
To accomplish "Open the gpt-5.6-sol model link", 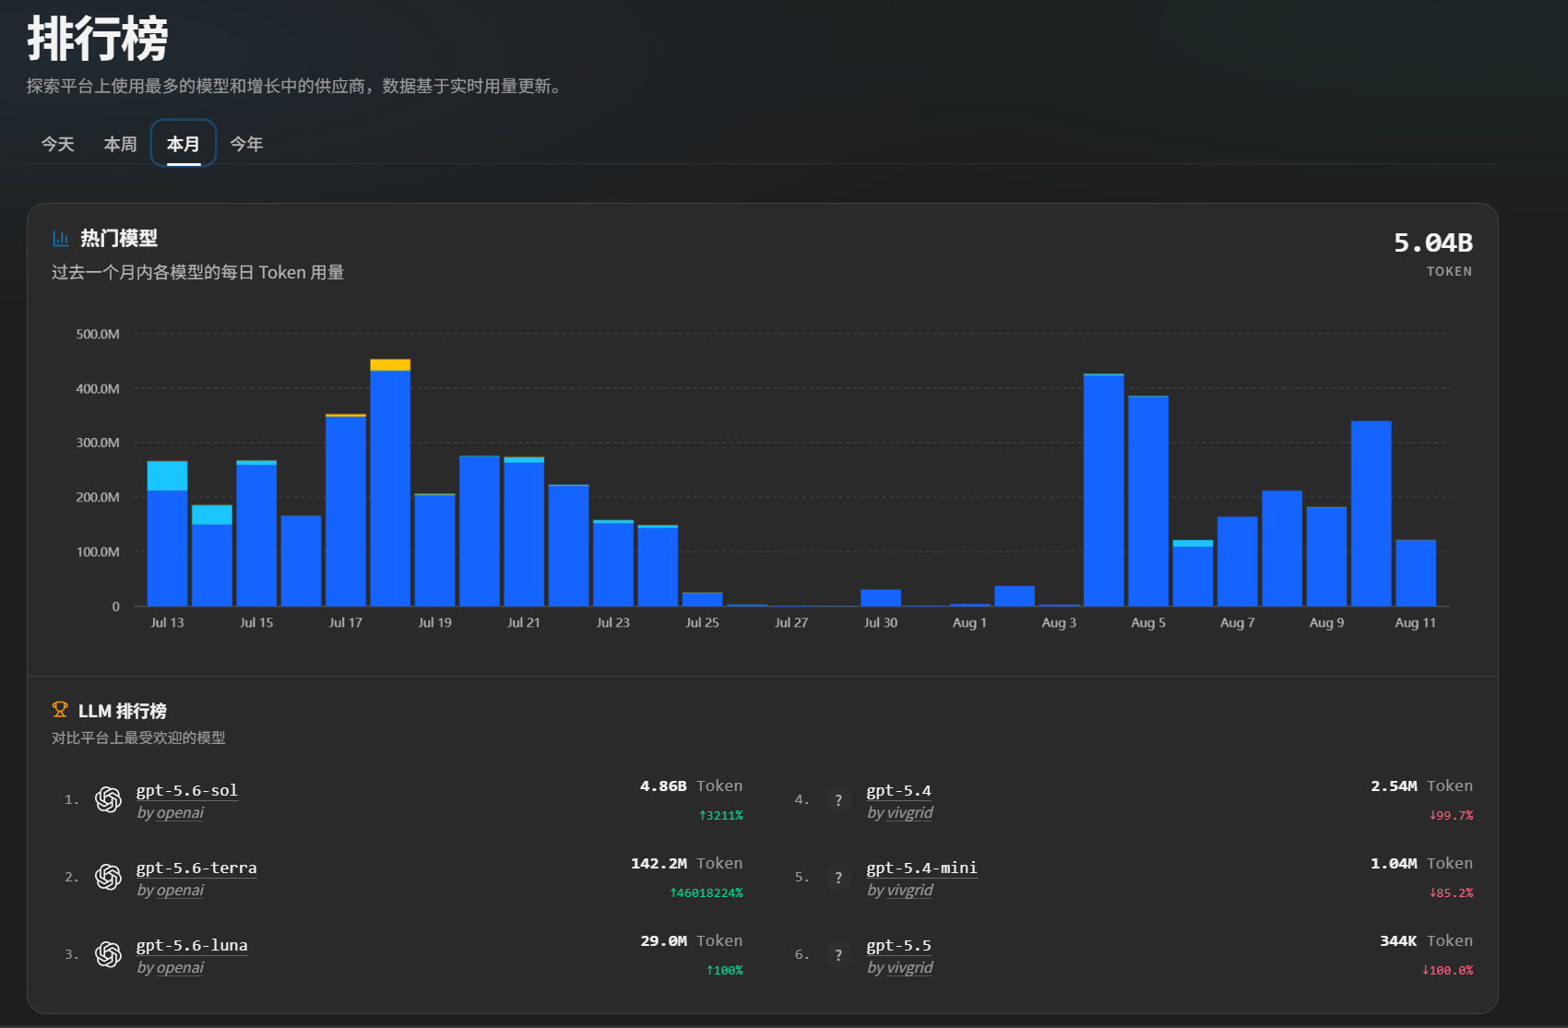I will [x=187, y=790].
